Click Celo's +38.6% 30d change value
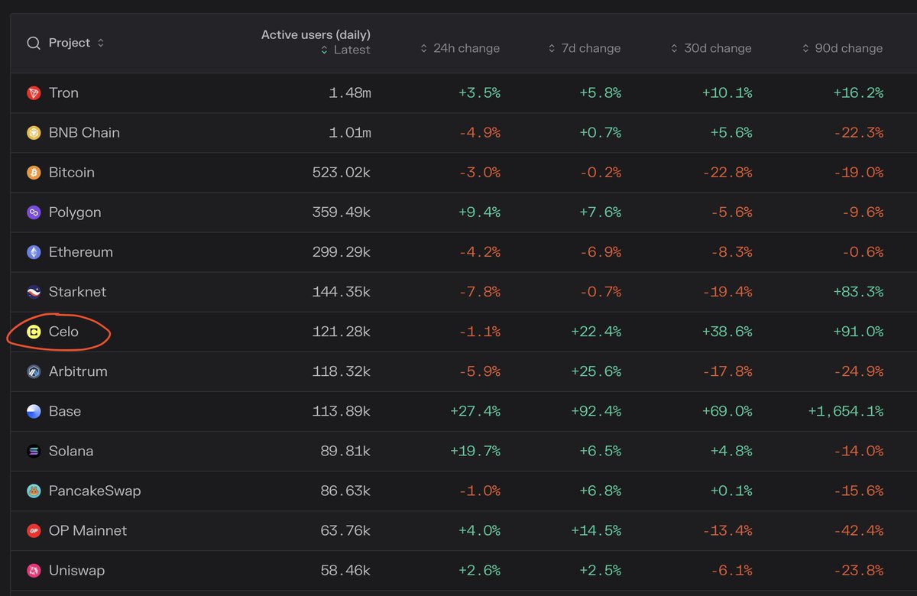This screenshot has height=596, width=917. click(726, 332)
